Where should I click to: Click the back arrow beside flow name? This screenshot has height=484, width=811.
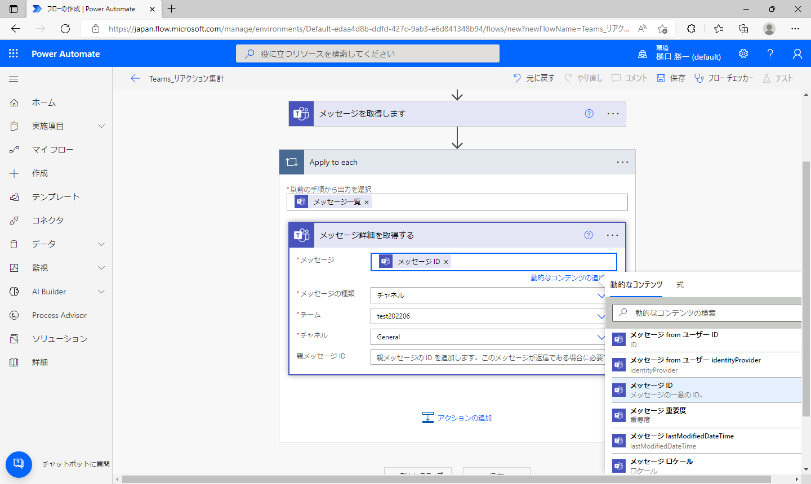point(135,78)
